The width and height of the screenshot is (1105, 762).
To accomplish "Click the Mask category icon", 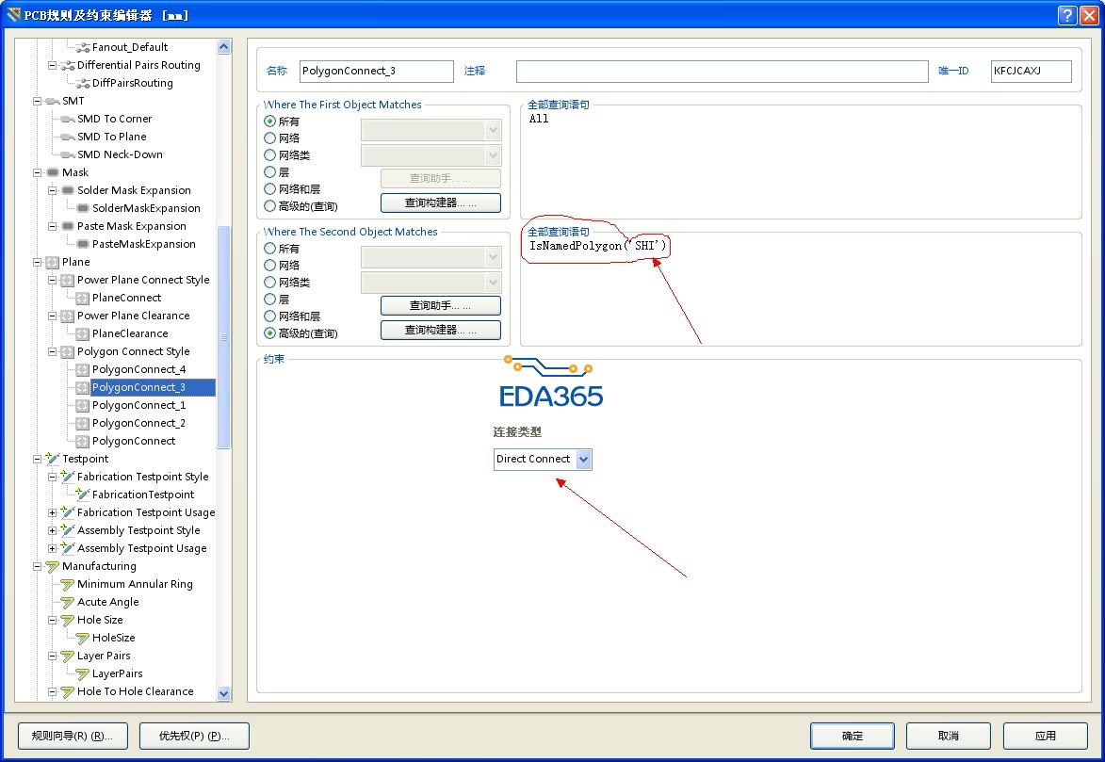I will pos(52,172).
